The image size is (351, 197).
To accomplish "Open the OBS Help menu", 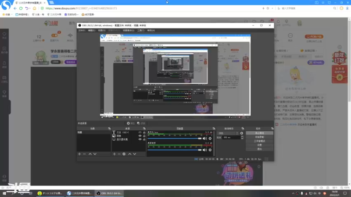I will pos(151,30).
